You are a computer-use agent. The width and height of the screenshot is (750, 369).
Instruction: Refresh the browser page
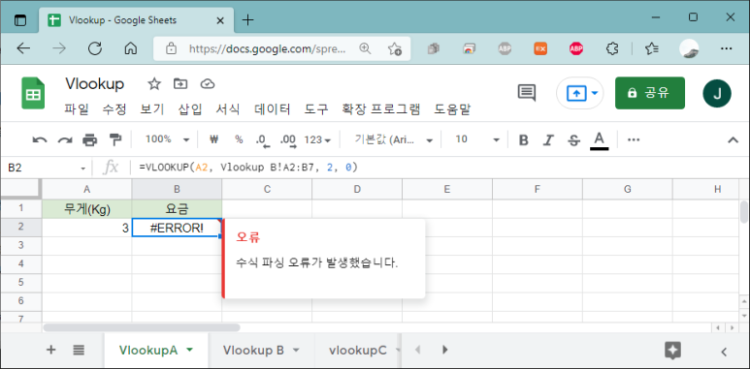(95, 48)
